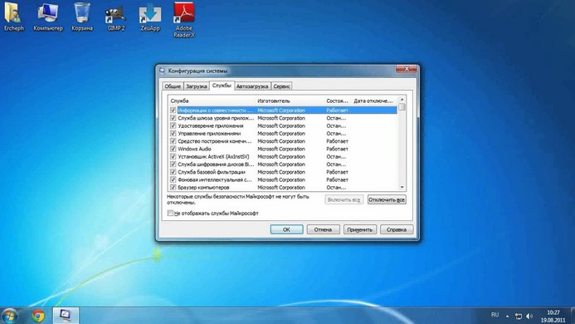Open the network tray icon
Viewport: 575px width, 324px height.
tap(518, 316)
